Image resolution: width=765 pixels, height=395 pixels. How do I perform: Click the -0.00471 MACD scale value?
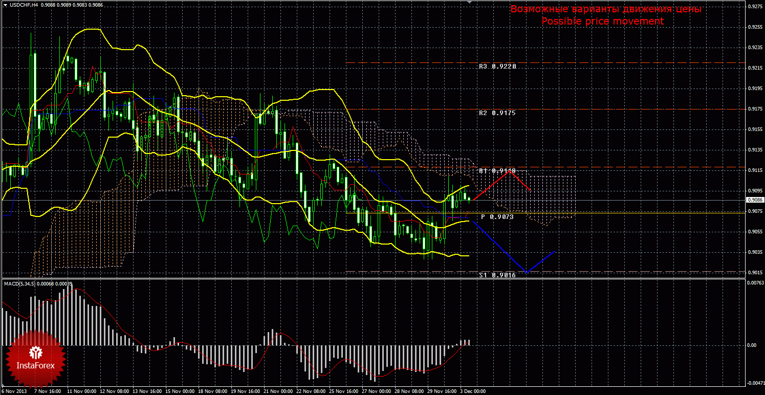point(755,383)
